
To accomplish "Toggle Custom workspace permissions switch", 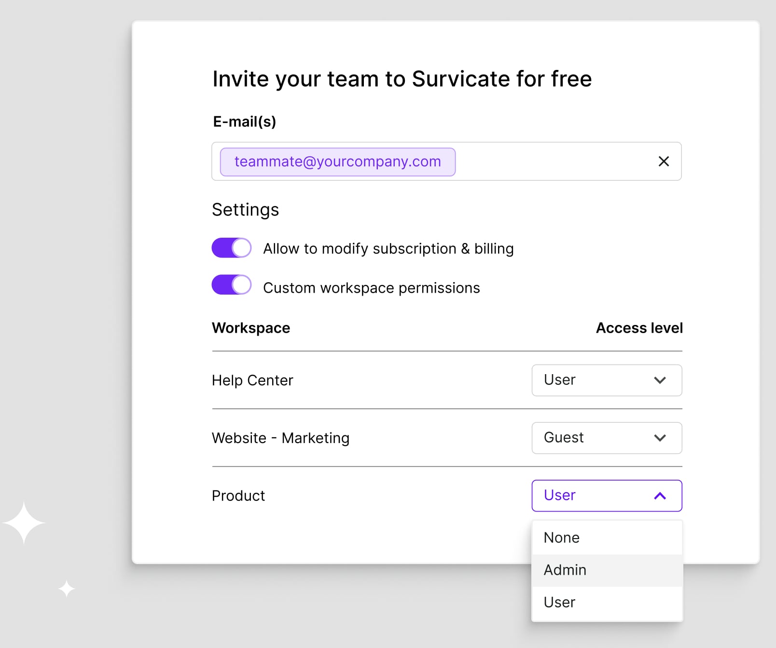I will coord(232,284).
